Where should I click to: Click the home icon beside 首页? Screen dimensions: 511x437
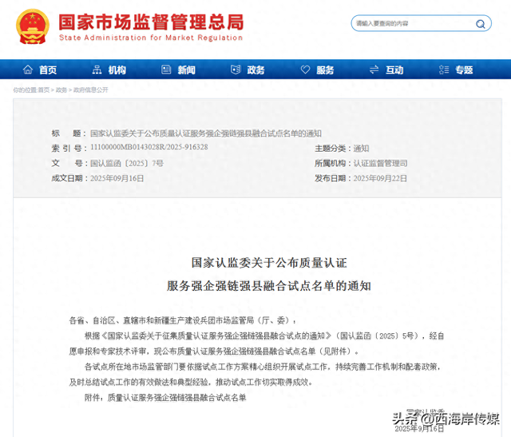pos(28,70)
